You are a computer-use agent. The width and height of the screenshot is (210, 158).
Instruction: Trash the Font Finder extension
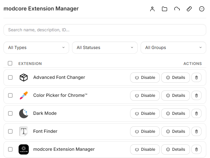(x=196, y=131)
